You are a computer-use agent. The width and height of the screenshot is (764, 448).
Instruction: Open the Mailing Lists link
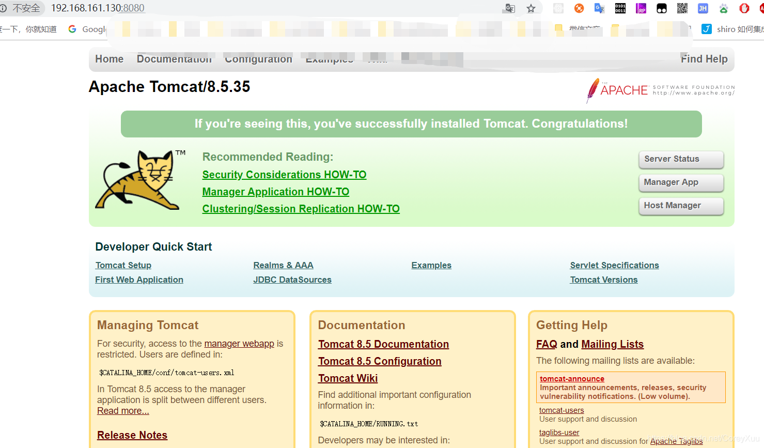click(x=612, y=344)
